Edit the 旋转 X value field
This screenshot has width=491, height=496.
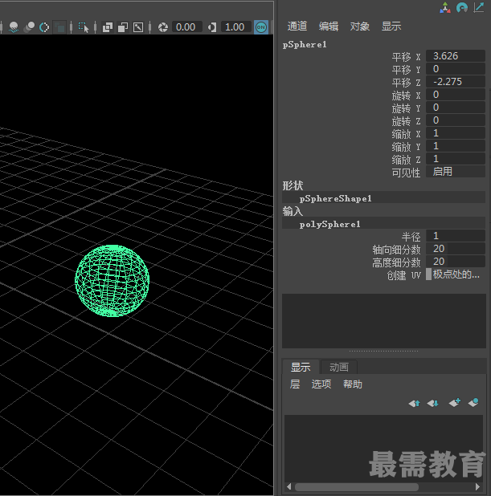[x=455, y=95]
